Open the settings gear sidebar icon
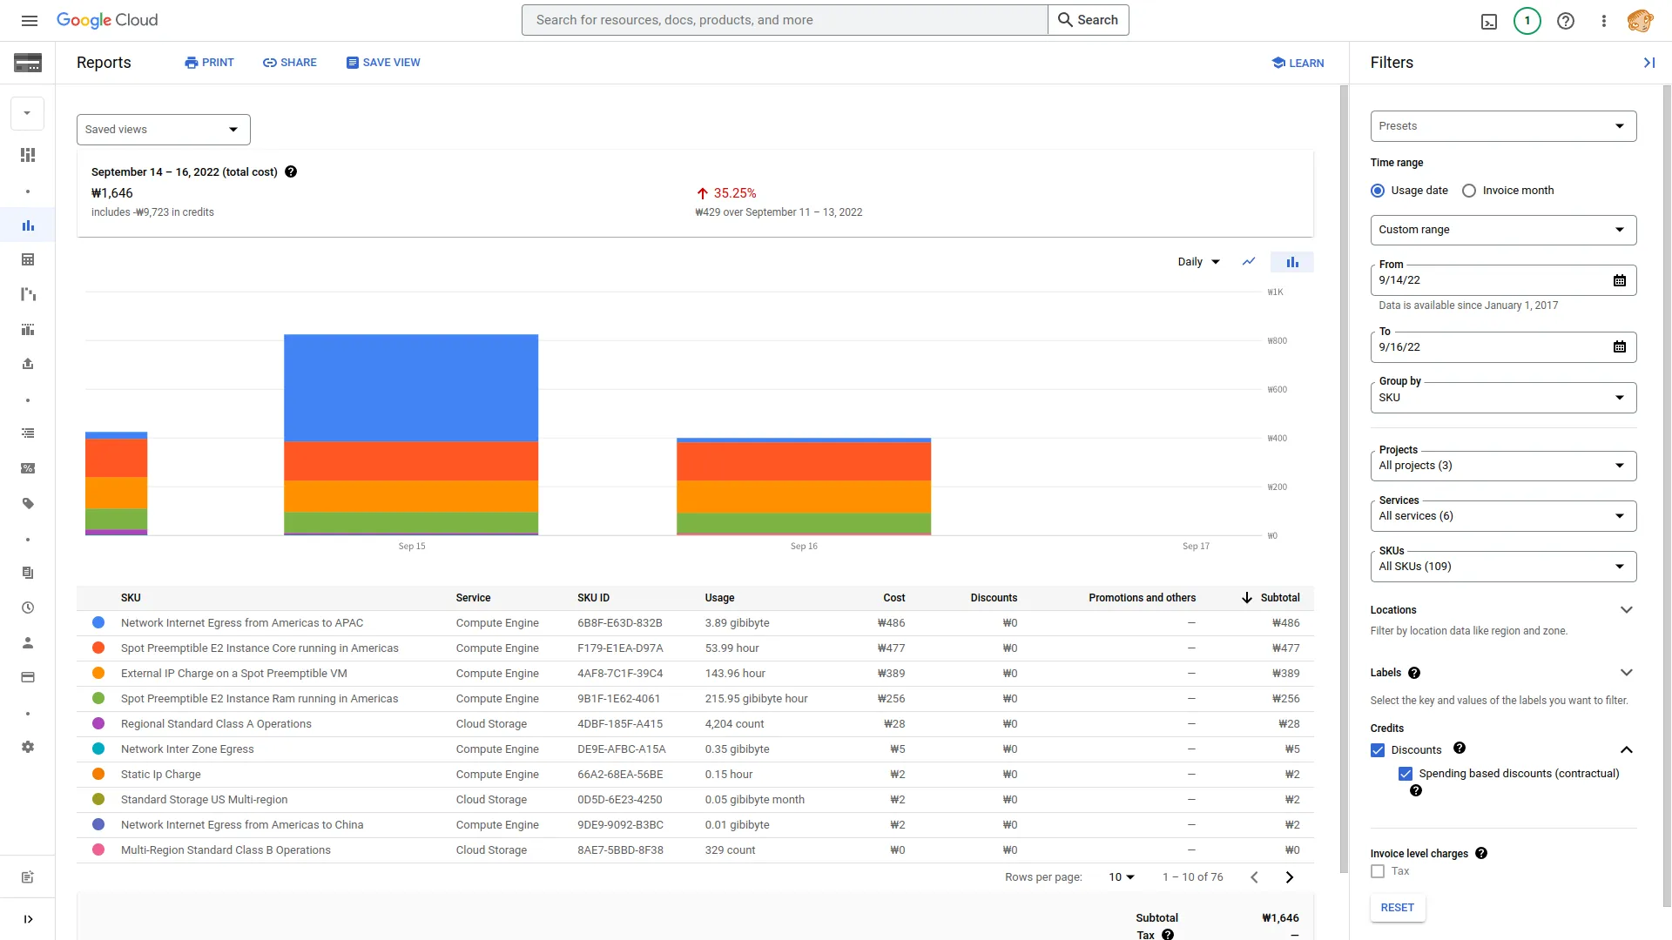This screenshot has width=1672, height=940. (x=28, y=747)
